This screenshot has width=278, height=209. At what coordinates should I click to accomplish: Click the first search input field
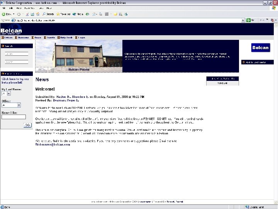coord(17,54)
